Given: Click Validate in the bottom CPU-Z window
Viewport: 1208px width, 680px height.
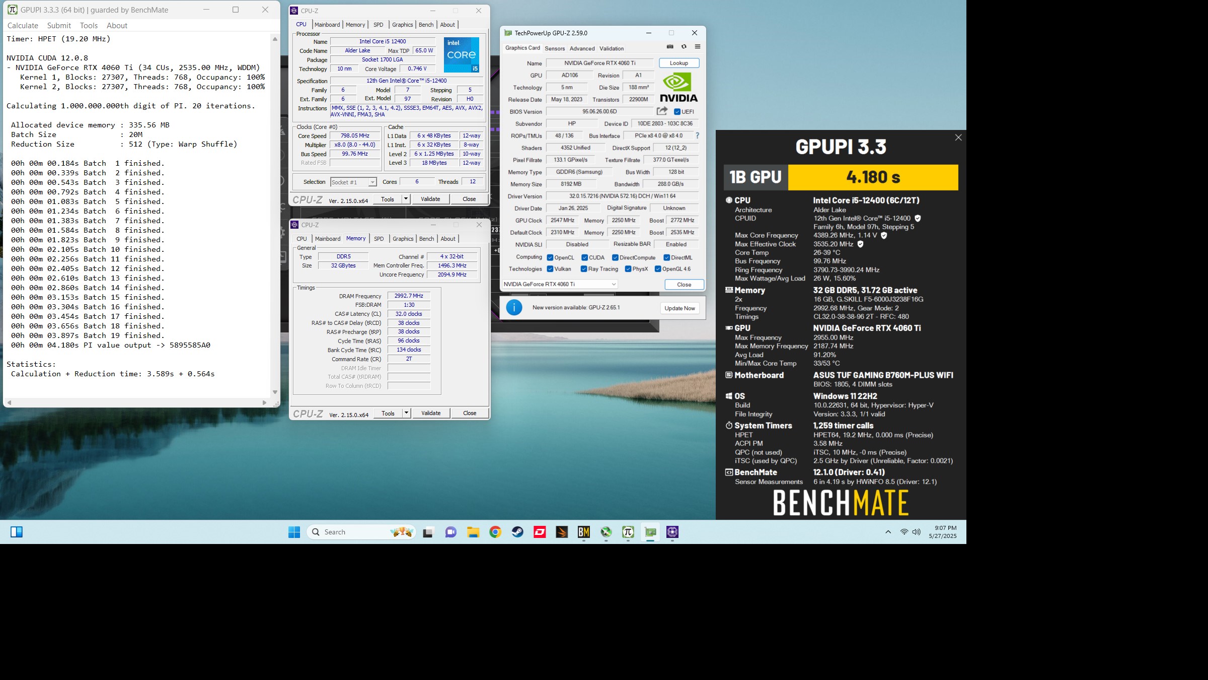Looking at the screenshot, I should [431, 413].
